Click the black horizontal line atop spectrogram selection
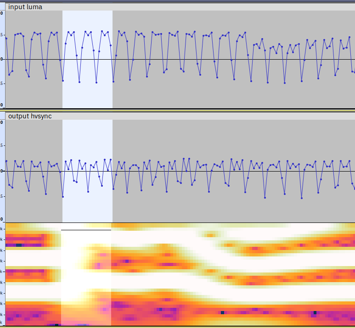 pos(86,230)
